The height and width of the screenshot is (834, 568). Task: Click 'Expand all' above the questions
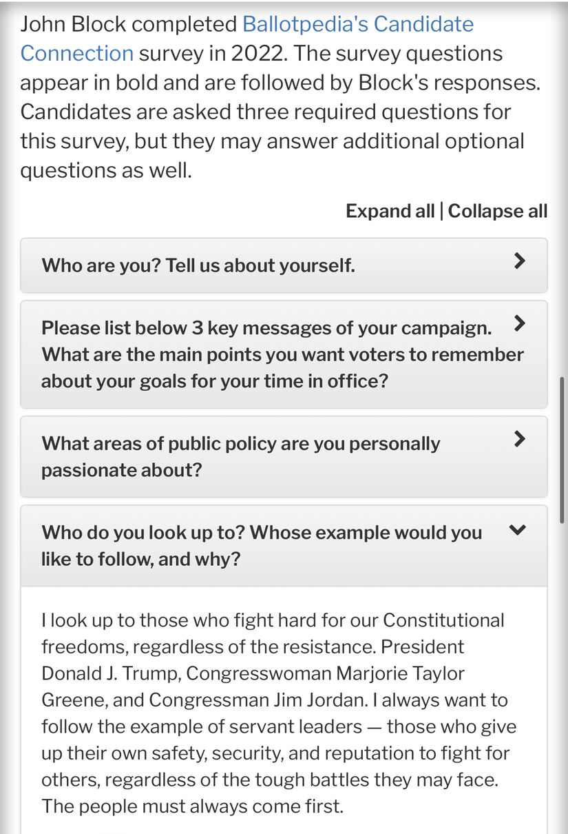[390, 211]
